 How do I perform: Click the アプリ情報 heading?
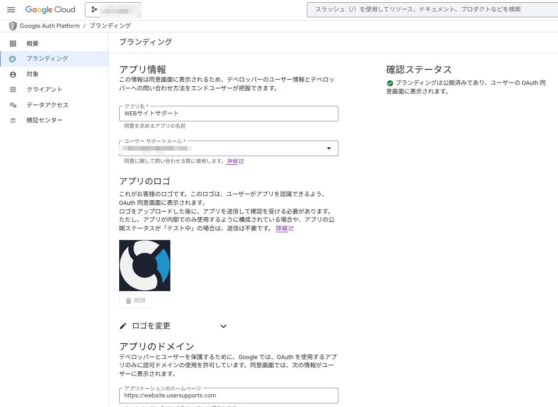[x=142, y=70]
